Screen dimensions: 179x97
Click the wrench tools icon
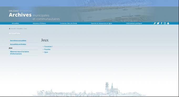[155, 23]
